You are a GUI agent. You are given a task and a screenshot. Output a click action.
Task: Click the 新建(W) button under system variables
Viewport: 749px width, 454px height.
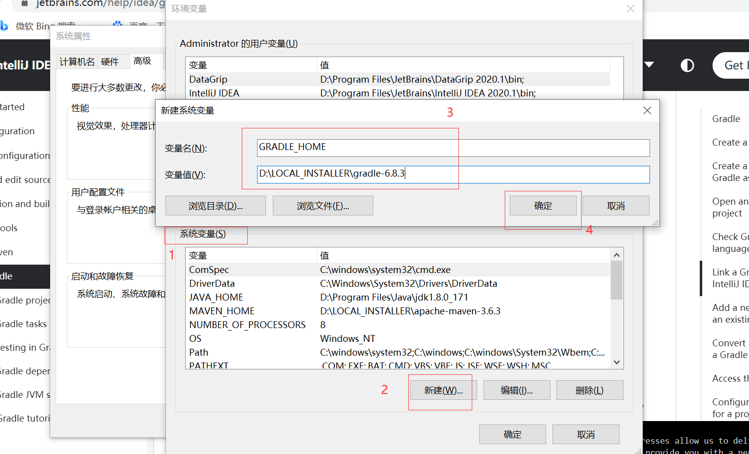pos(441,390)
